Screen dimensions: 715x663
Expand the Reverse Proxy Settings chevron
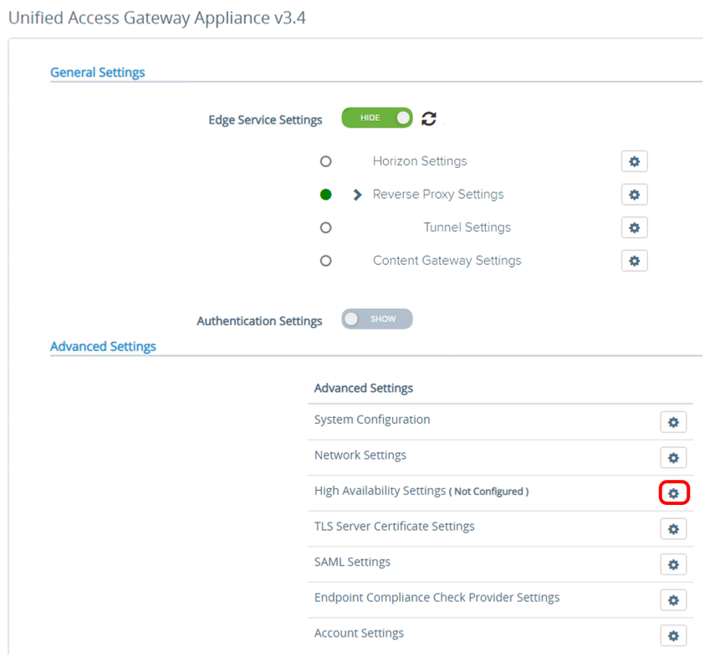(356, 194)
